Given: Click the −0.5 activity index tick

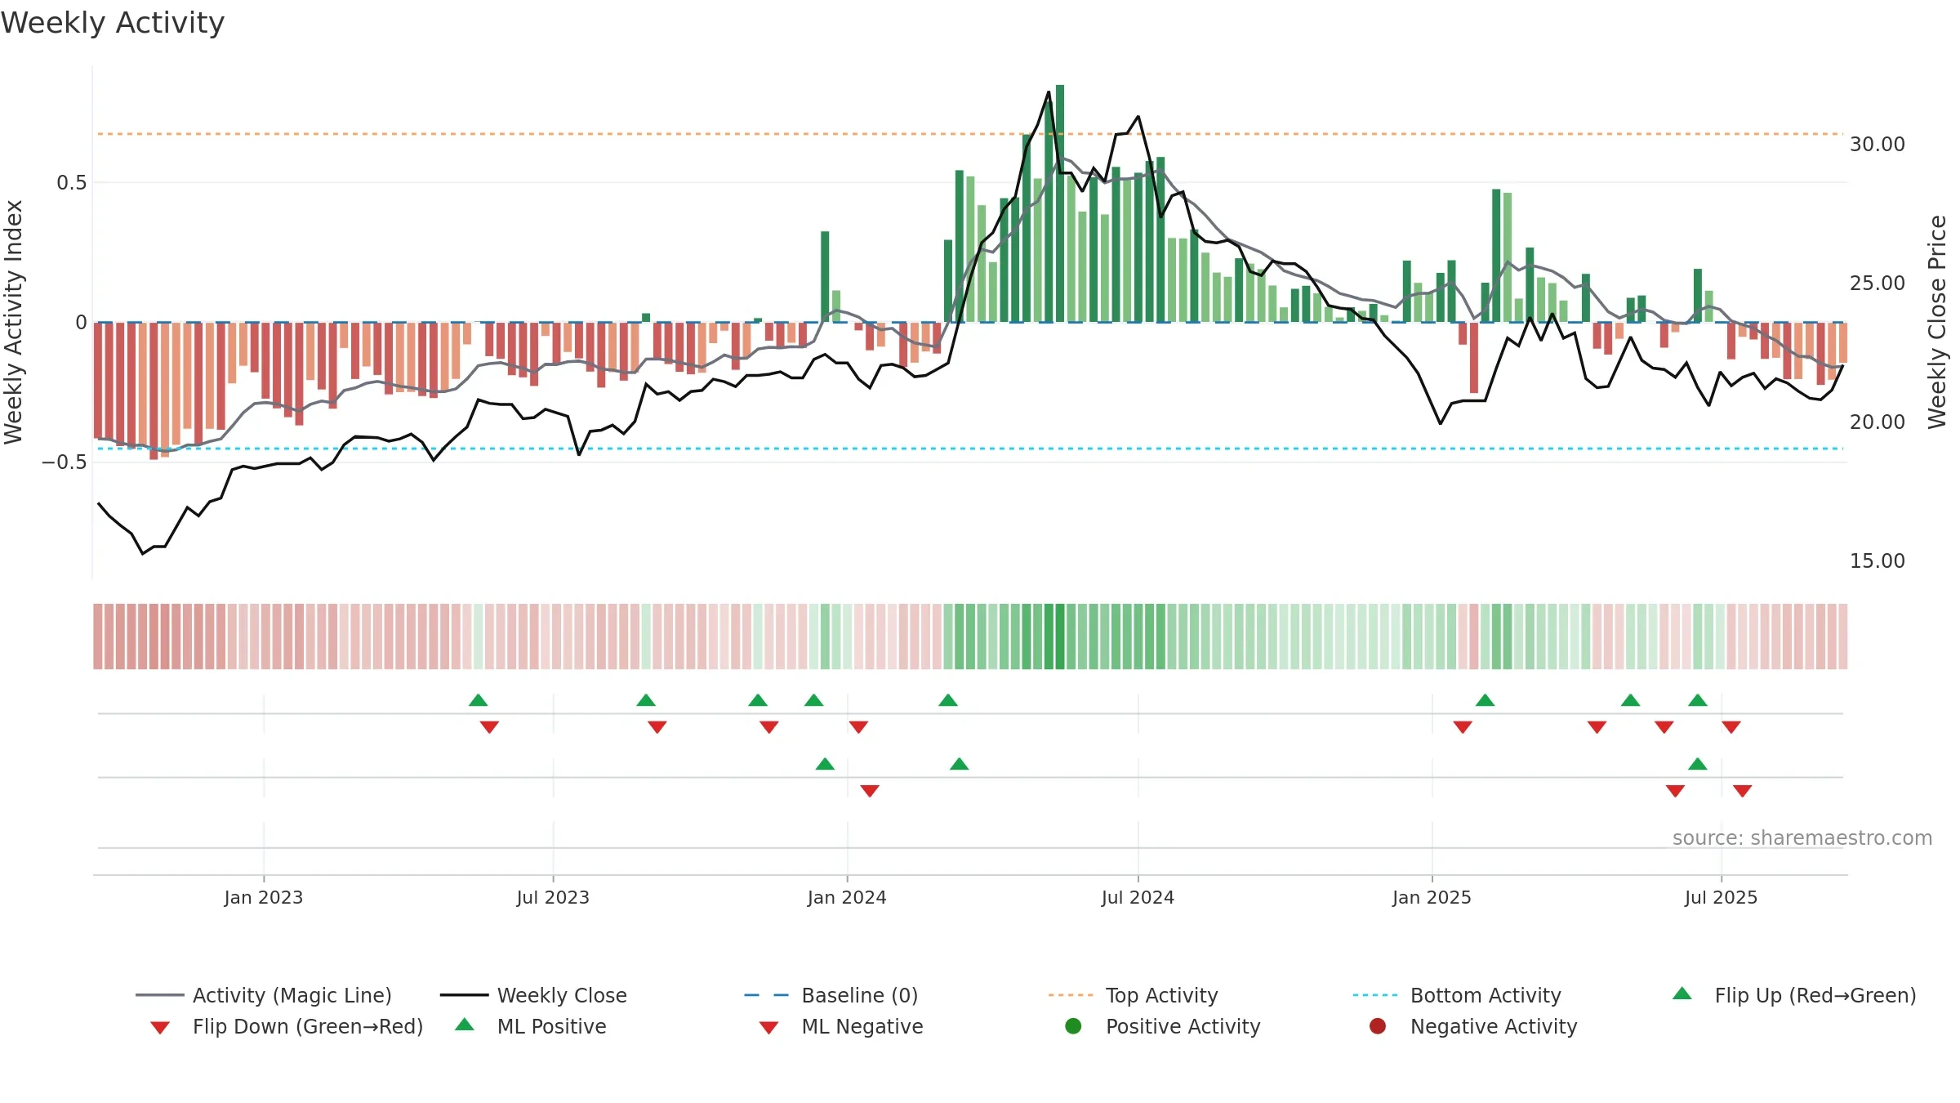Looking at the screenshot, I should tap(65, 462).
